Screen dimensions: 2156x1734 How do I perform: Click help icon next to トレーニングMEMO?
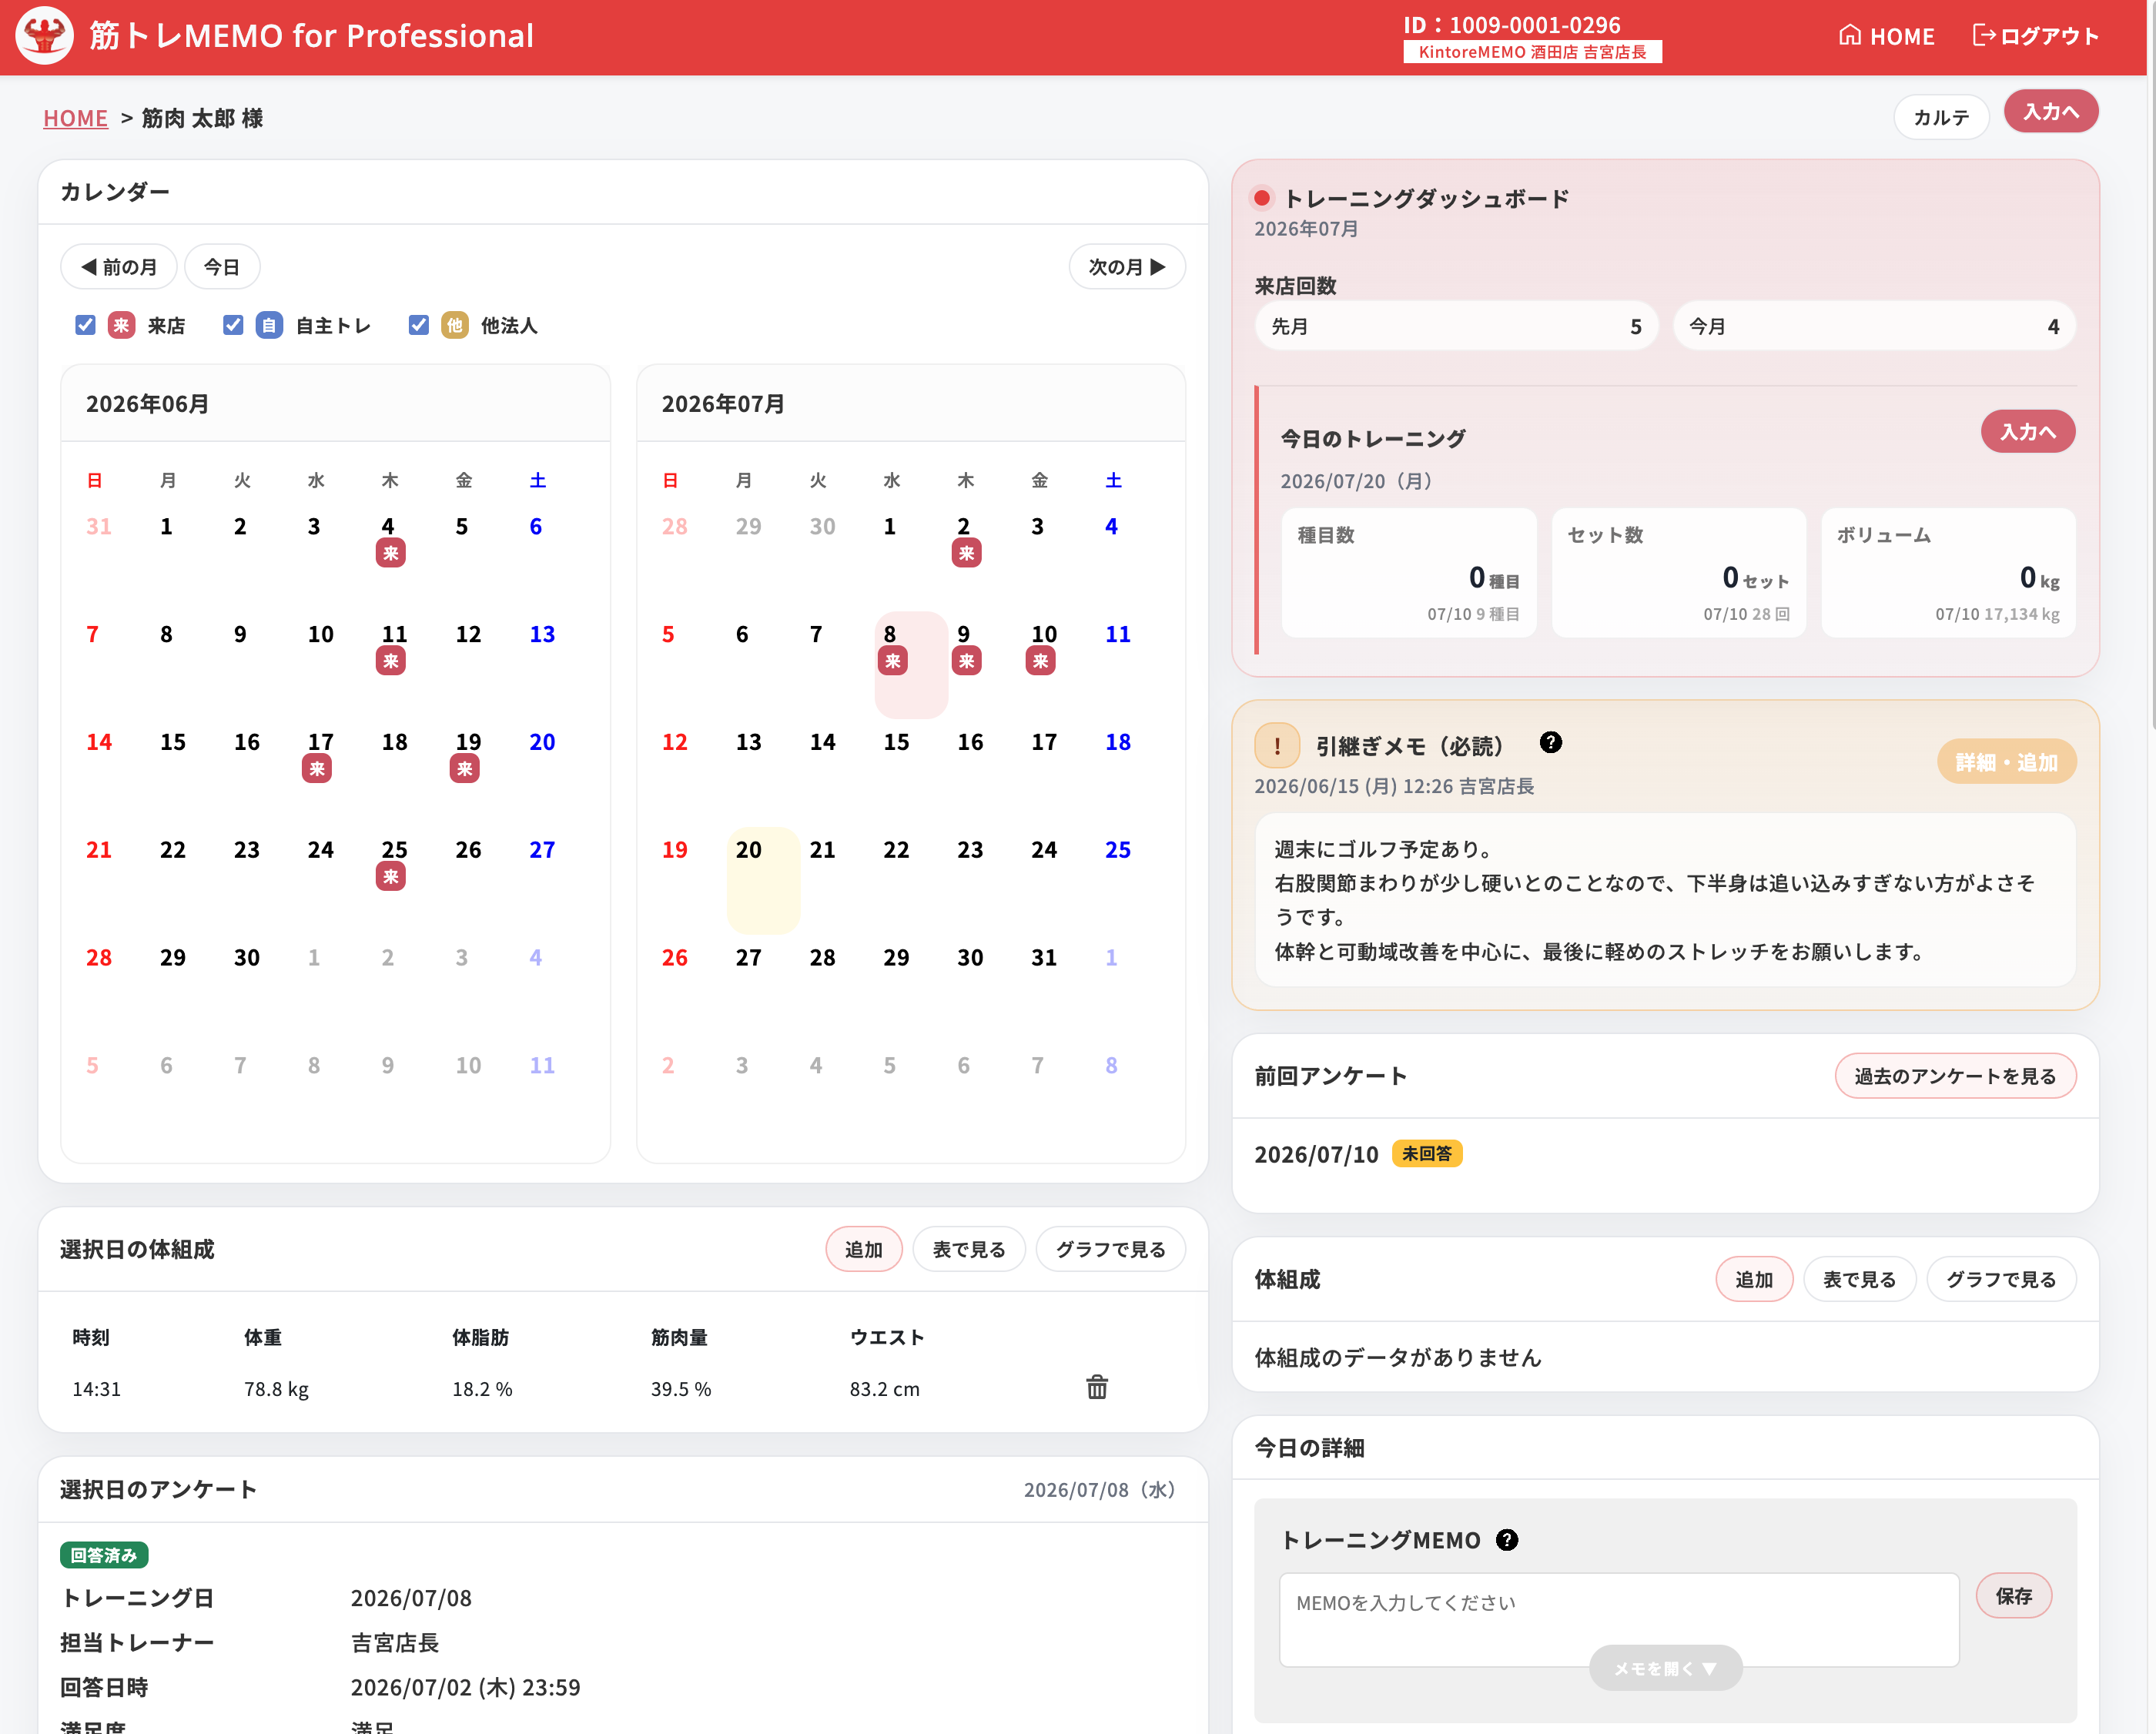tap(1506, 1540)
